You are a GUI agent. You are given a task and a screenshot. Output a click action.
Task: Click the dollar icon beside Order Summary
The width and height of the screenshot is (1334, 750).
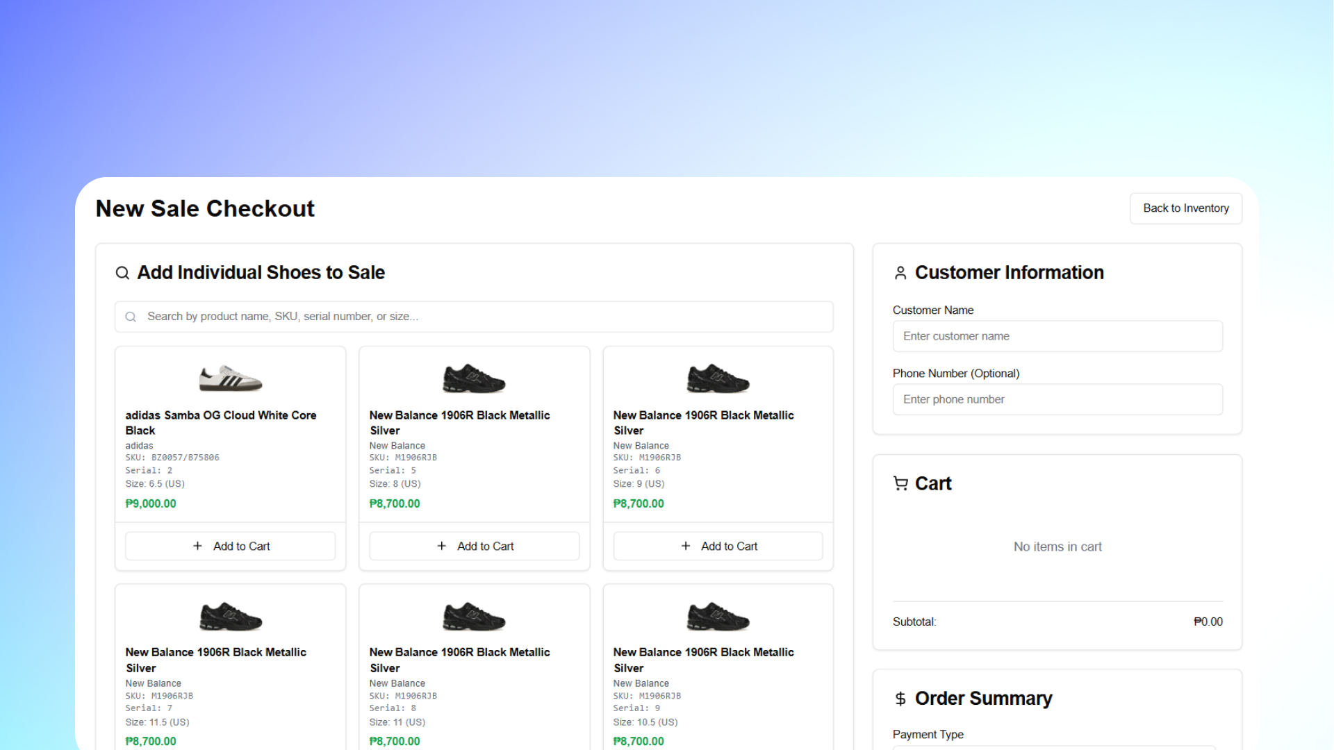tap(900, 699)
